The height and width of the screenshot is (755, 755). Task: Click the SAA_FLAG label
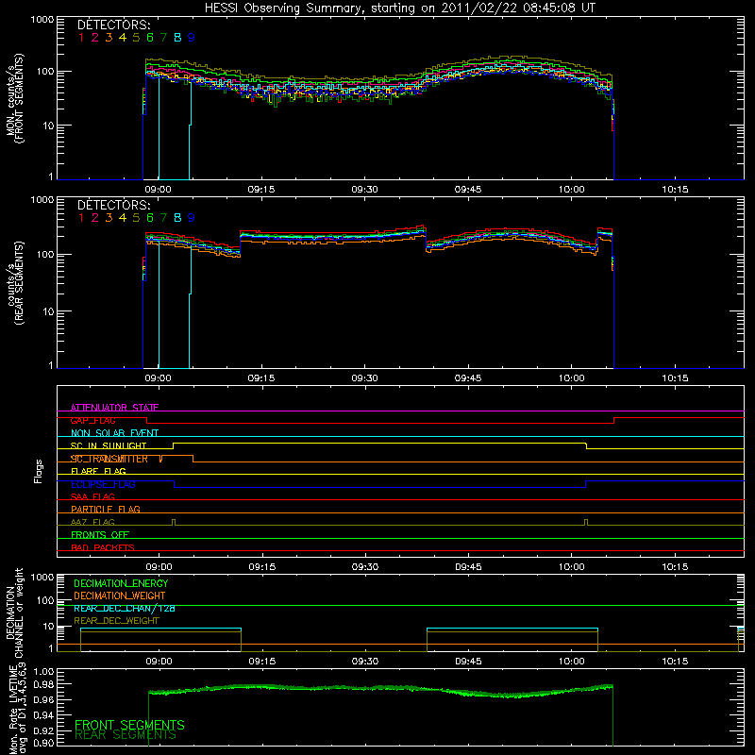click(92, 496)
